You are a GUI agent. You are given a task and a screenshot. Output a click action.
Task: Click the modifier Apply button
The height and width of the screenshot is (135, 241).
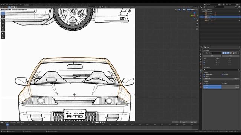(x=212, y=56)
